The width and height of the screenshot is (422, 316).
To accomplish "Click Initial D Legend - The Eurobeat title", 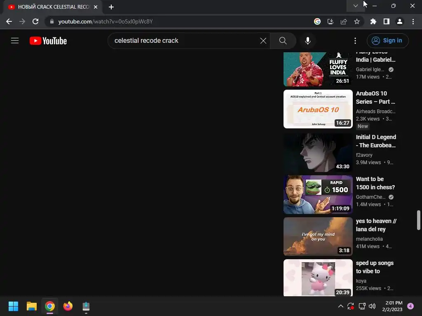I will pyautogui.click(x=376, y=141).
